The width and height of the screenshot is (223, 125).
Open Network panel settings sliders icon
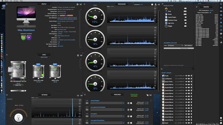[x=82, y=95]
